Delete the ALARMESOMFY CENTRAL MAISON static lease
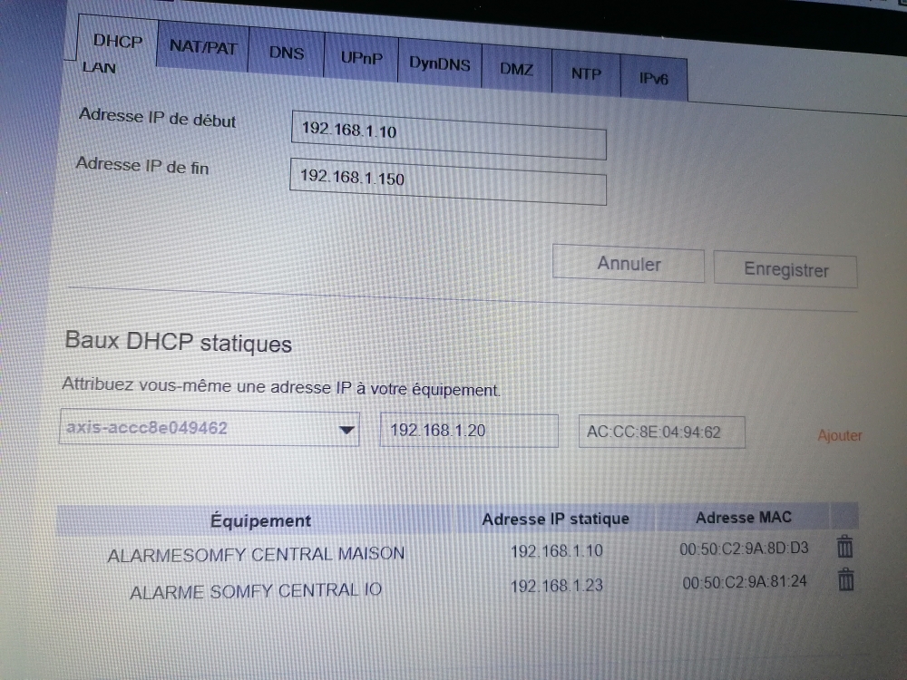 point(844,547)
